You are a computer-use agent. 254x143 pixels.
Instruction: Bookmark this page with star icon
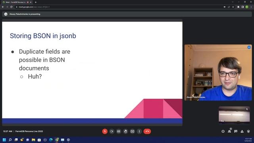pos(233,7)
